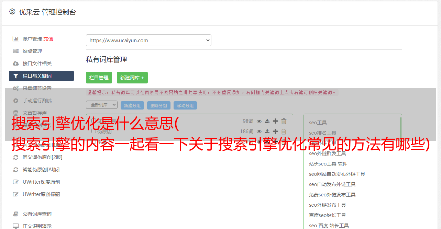Click the gear icon beside 优采云 管理控制台

(12, 12)
